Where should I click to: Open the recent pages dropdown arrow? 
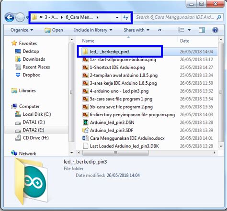point(27,17)
